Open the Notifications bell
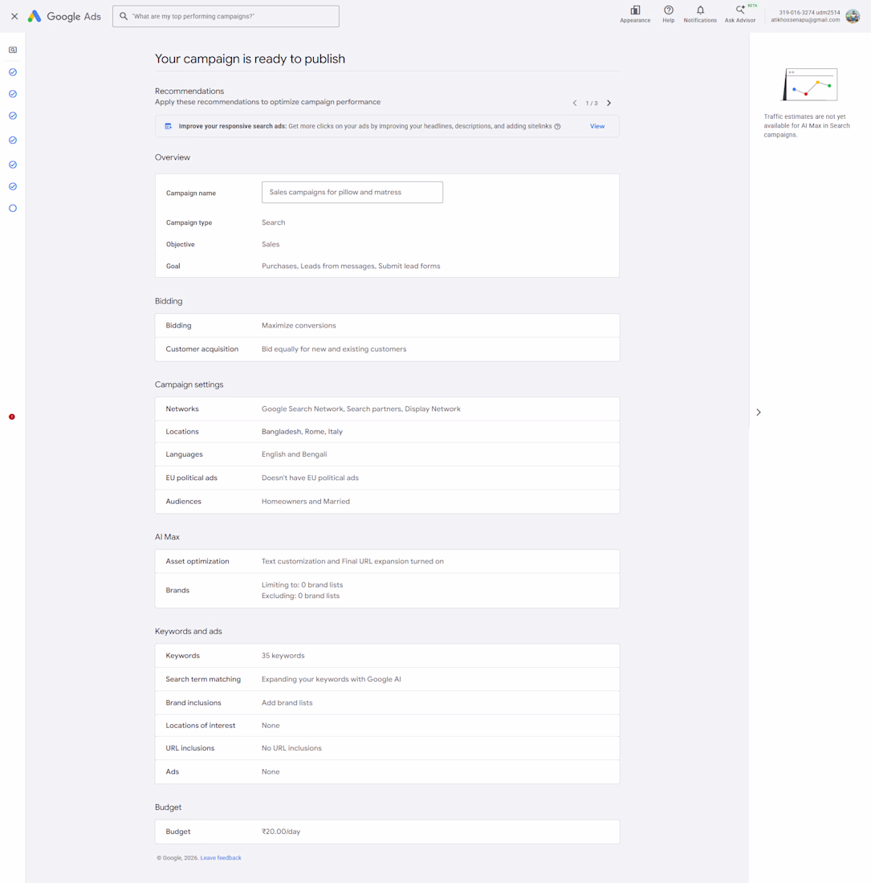Viewport: 871px width, 883px height. click(700, 14)
